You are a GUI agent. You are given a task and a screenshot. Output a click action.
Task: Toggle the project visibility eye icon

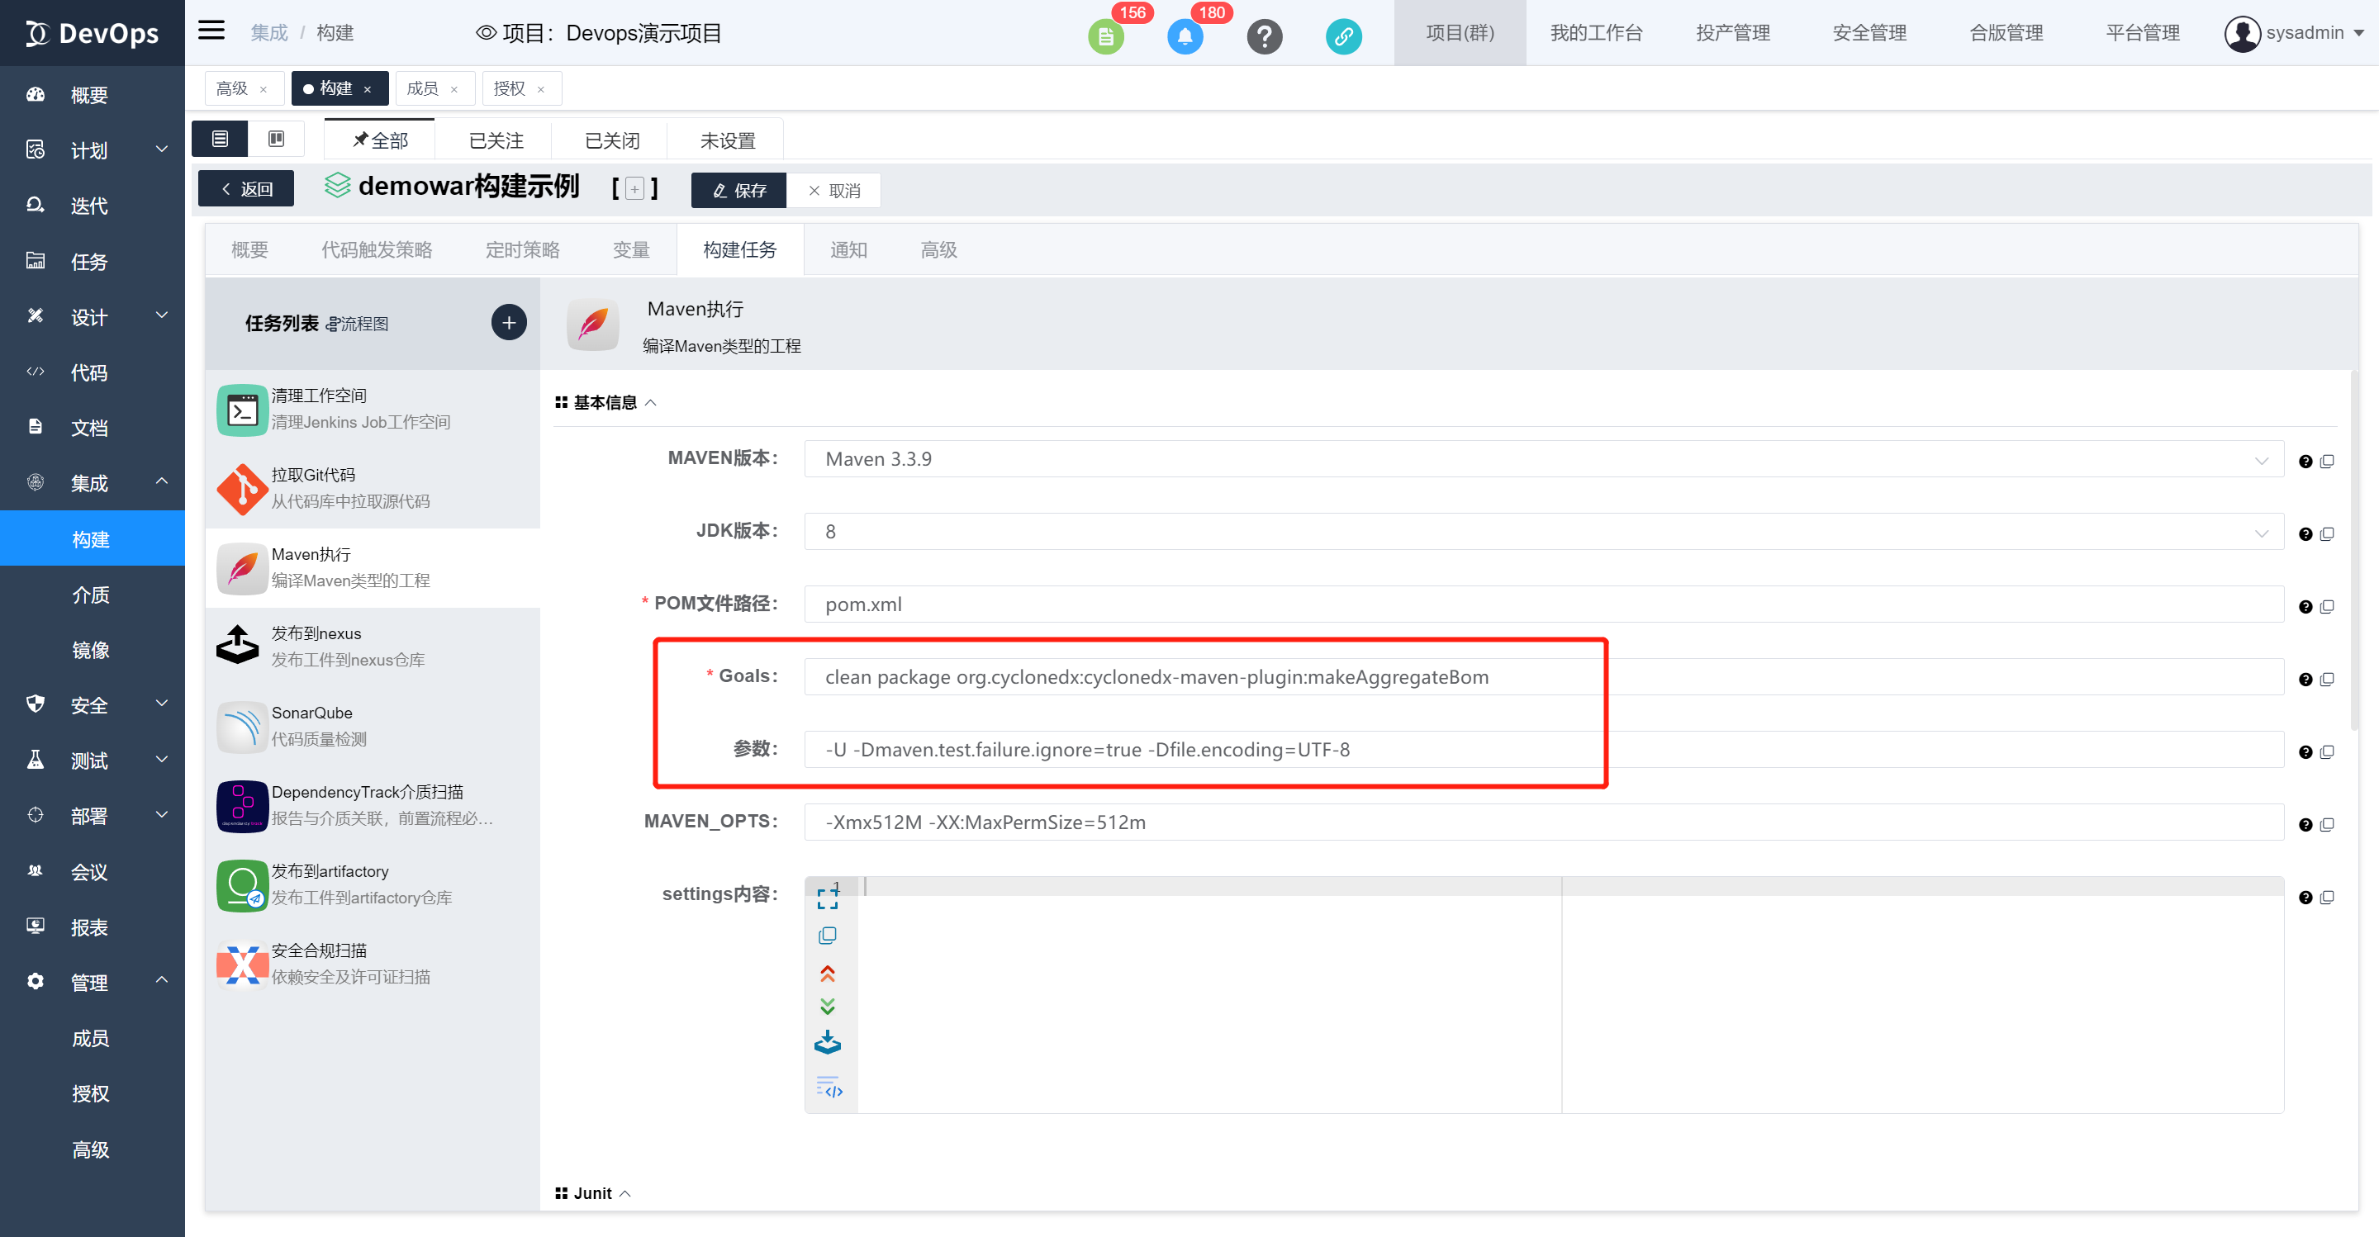click(486, 33)
